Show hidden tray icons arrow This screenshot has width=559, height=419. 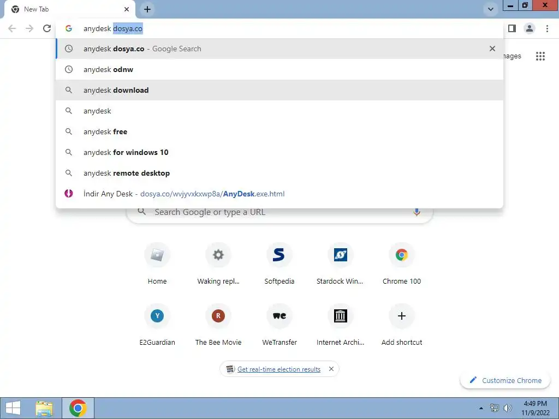[481, 408]
